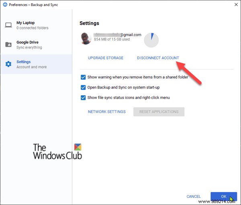Uncheck shared folder removal warning checkbox
Screen dimensions: 241x205
tap(83, 77)
